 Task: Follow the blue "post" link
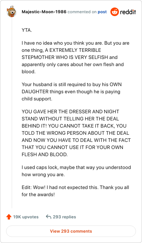102,12
